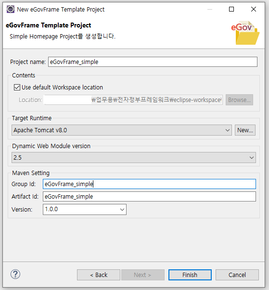The width and height of the screenshot is (269, 290).
Task: Click the Maven Setting group label
Action: tap(31, 173)
